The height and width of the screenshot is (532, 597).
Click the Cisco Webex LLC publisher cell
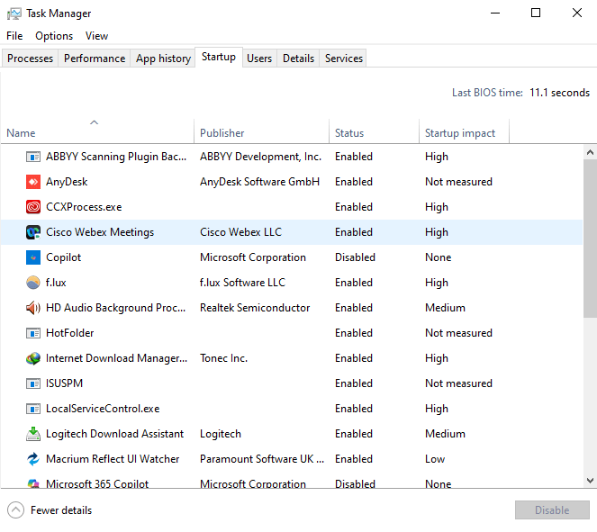click(240, 232)
